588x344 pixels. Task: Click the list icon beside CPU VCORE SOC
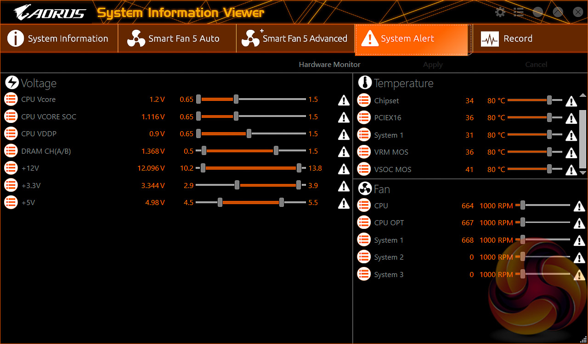(11, 117)
